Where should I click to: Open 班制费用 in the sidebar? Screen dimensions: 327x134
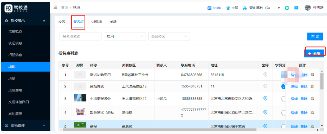click(x=26, y=90)
